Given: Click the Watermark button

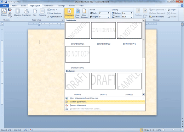Looking at the screenshot, I should (69, 13).
